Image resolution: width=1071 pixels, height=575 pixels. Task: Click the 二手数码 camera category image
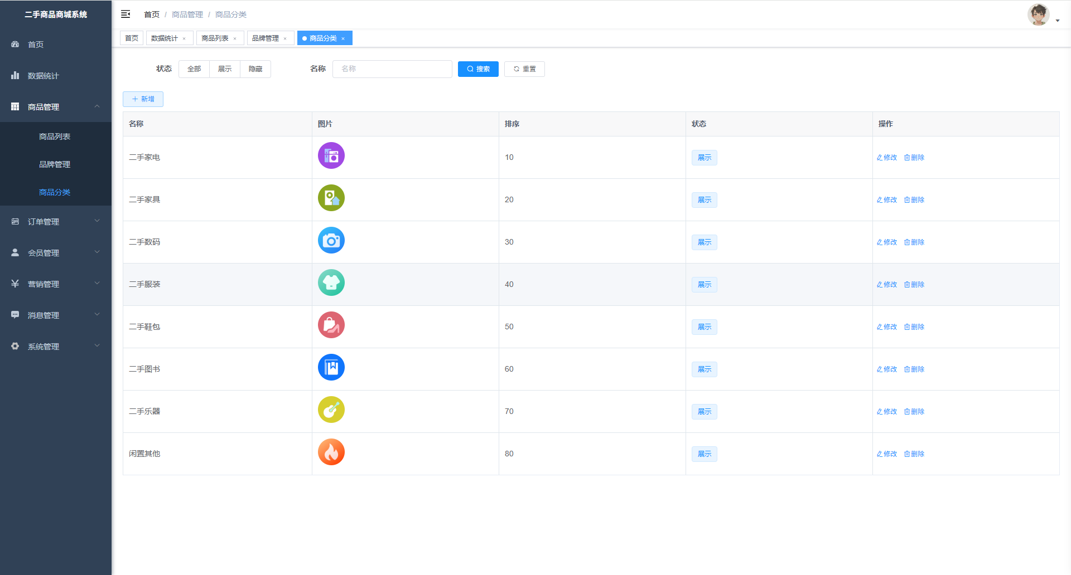pos(331,241)
